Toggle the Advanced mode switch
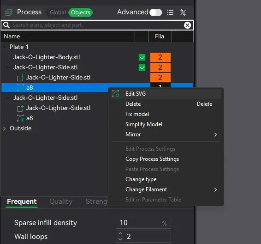Viewport: 261px width, 244px height. 155,12
